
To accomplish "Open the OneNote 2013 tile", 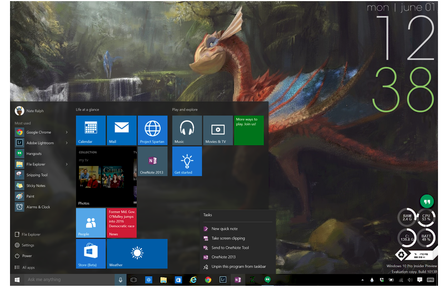I will 152,161.
